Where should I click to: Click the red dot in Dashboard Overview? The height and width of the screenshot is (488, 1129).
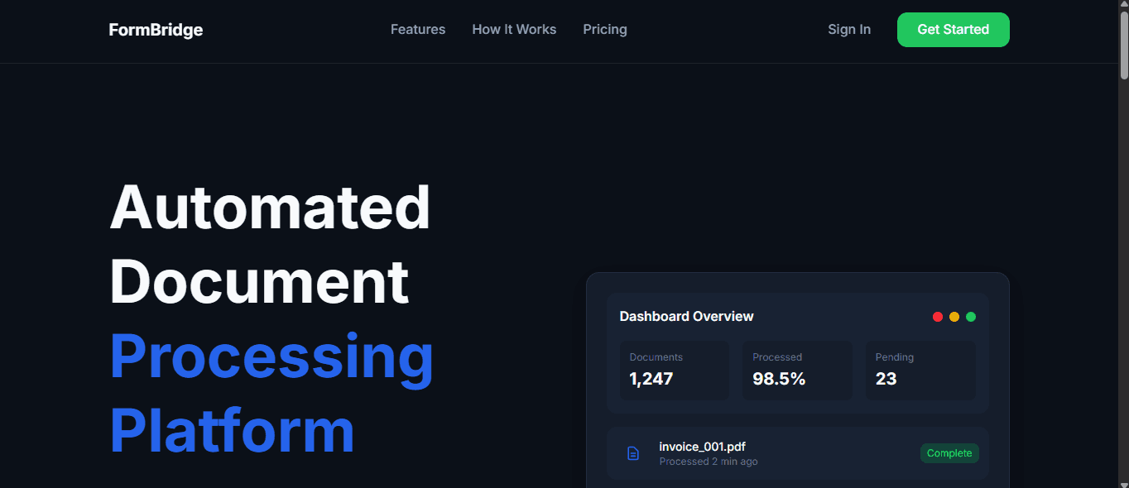tap(938, 317)
